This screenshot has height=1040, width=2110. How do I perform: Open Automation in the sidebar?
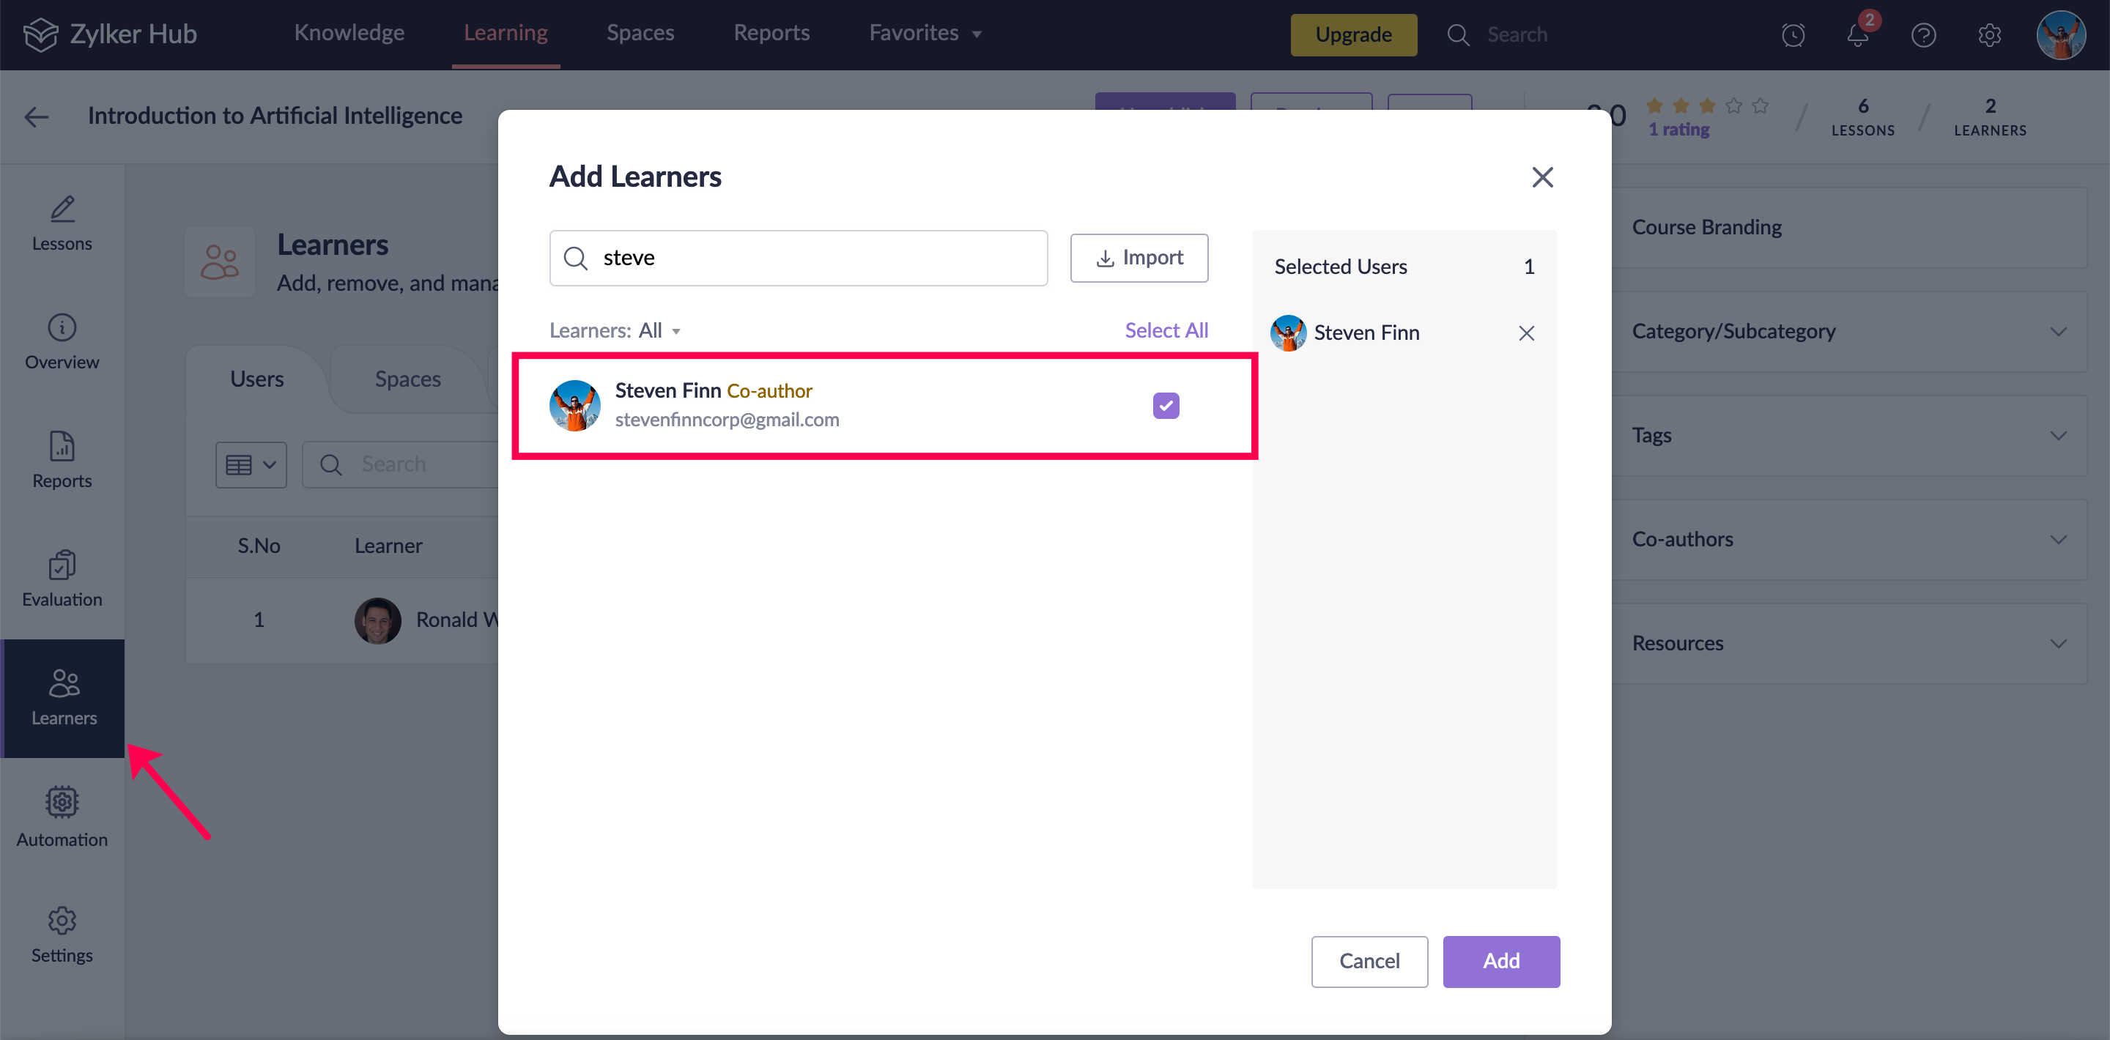62,817
